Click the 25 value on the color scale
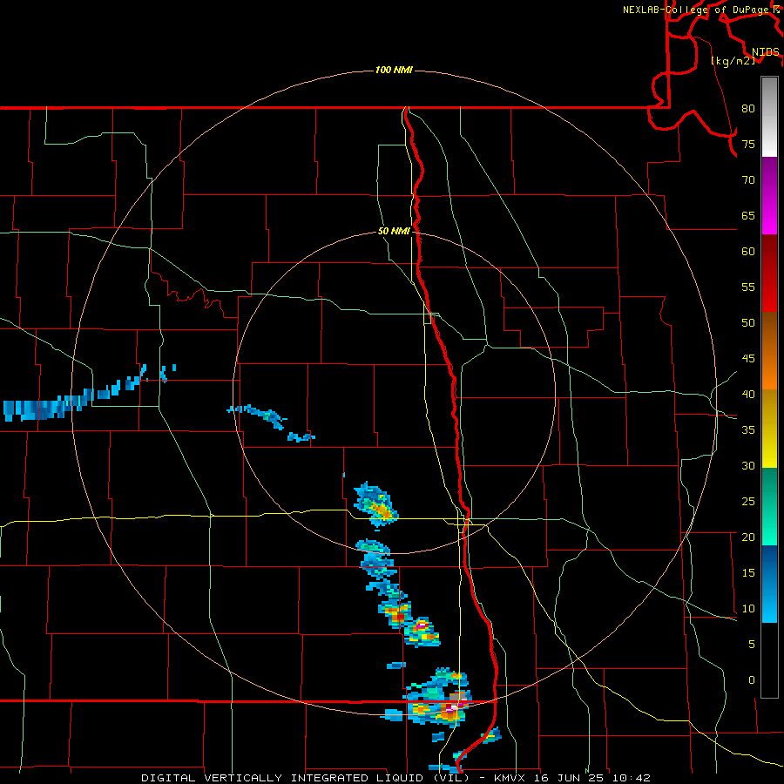The height and width of the screenshot is (784, 784). (748, 501)
